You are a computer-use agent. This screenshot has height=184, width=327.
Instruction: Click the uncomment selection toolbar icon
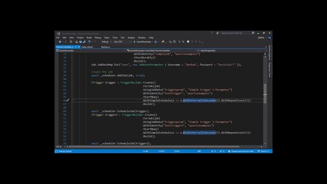tap(183, 42)
